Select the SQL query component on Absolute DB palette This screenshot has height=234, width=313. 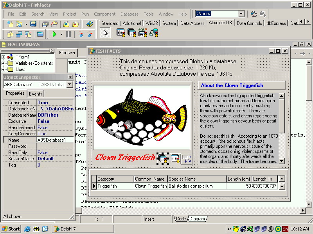coord(143,33)
